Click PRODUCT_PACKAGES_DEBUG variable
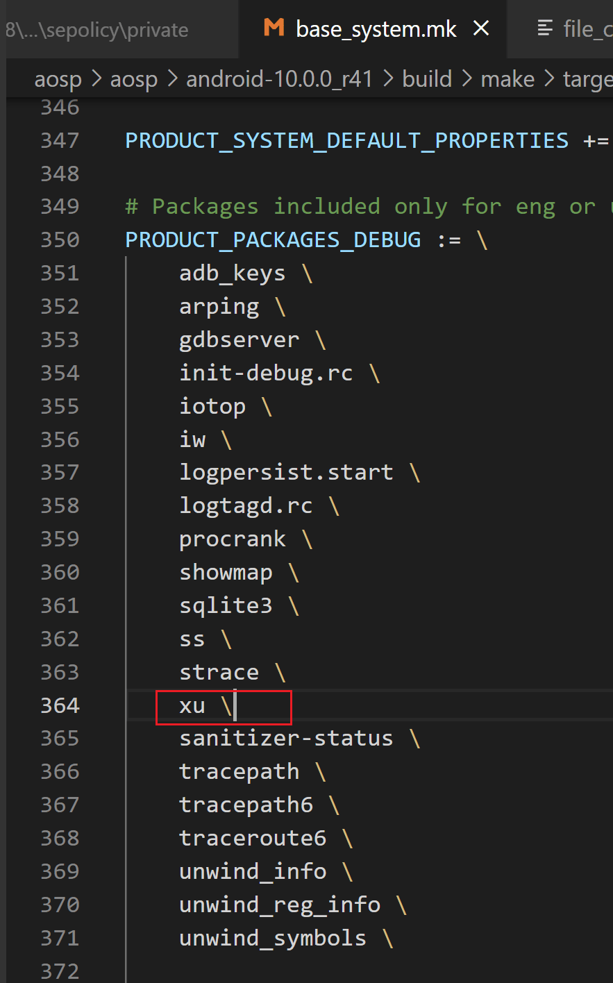Viewport: 613px width, 983px height. tap(273, 240)
